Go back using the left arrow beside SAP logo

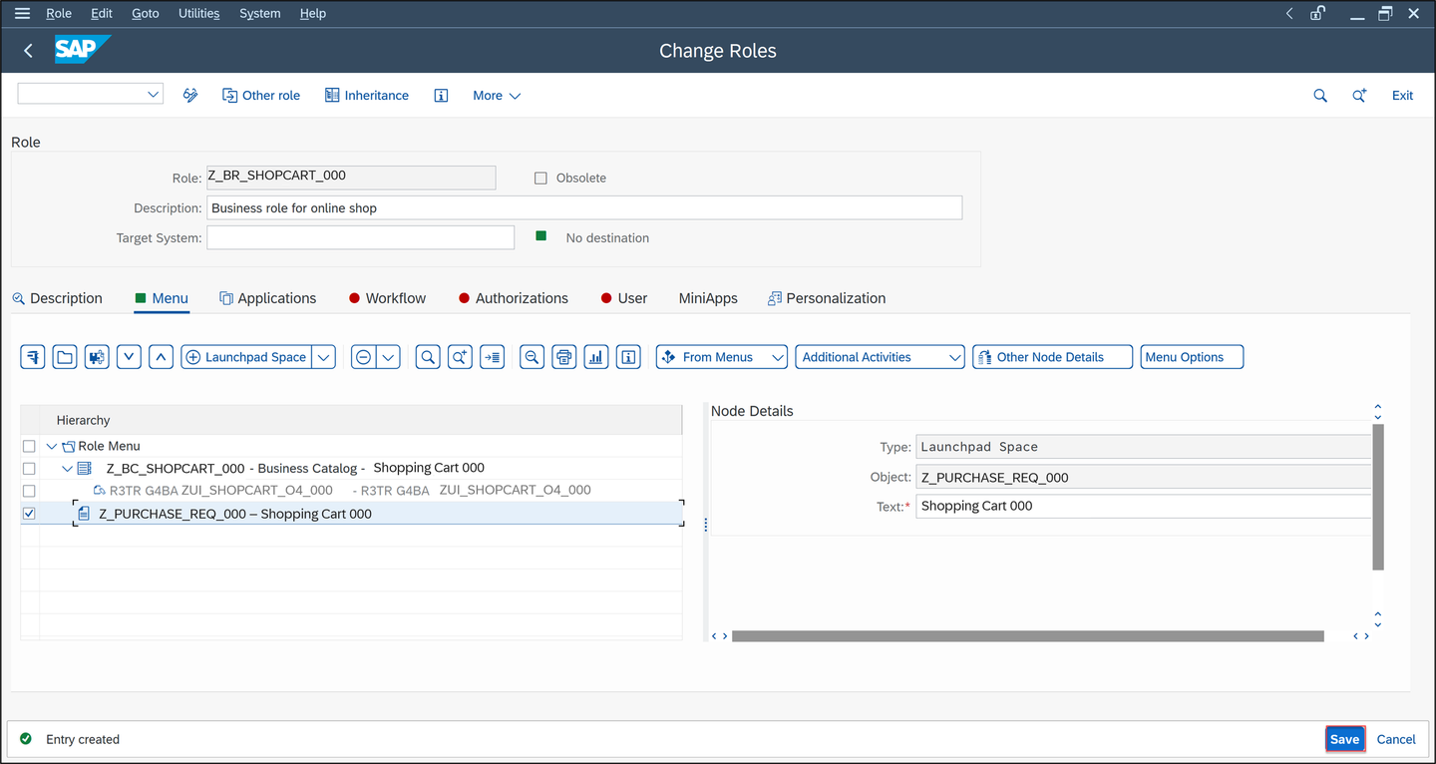[x=28, y=51]
